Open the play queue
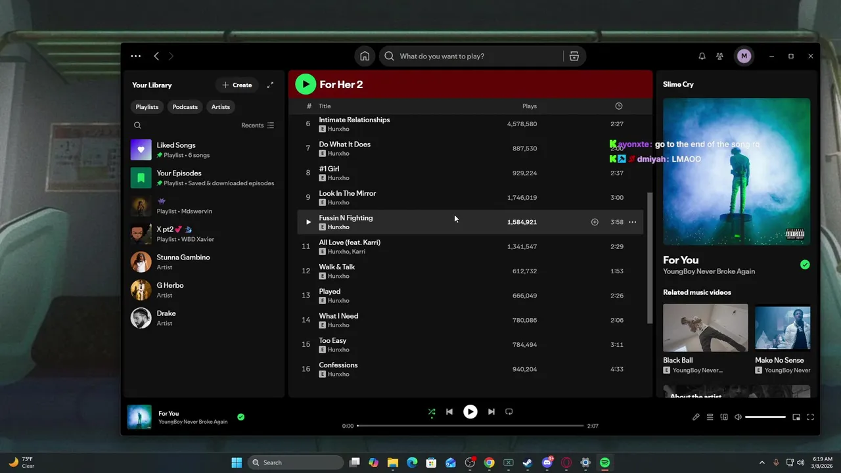 point(710,417)
